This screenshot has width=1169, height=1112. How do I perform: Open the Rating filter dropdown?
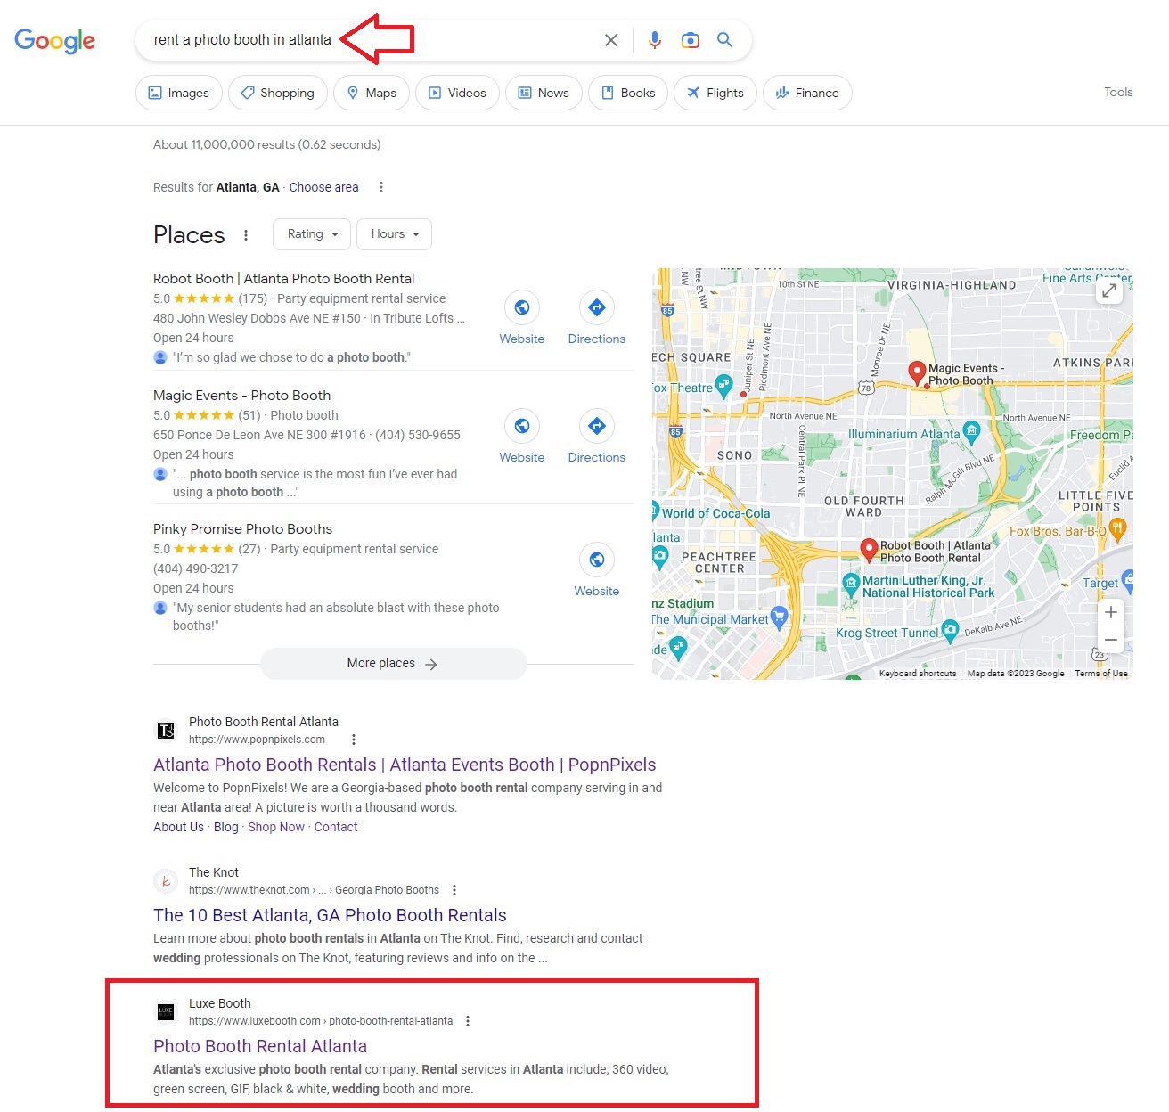312,234
